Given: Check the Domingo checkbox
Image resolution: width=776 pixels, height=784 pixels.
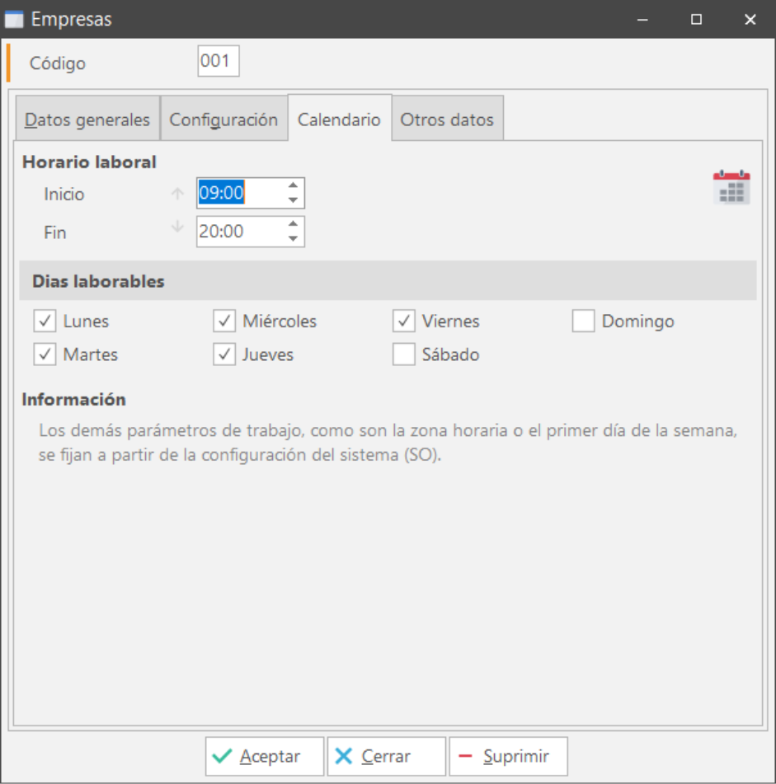Looking at the screenshot, I should click(583, 321).
